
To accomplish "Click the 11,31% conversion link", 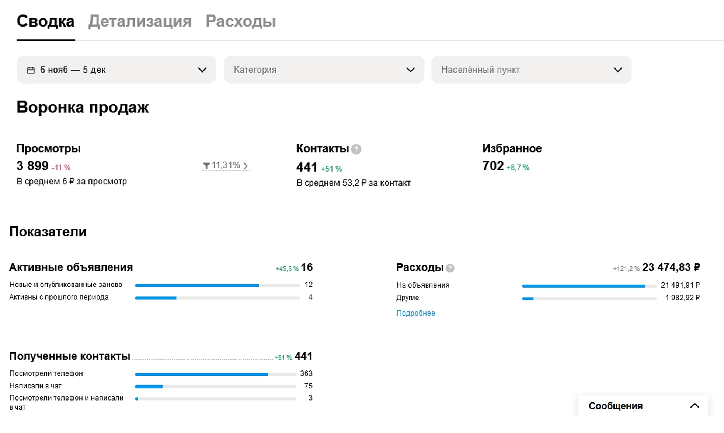I will click(x=225, y=165).
